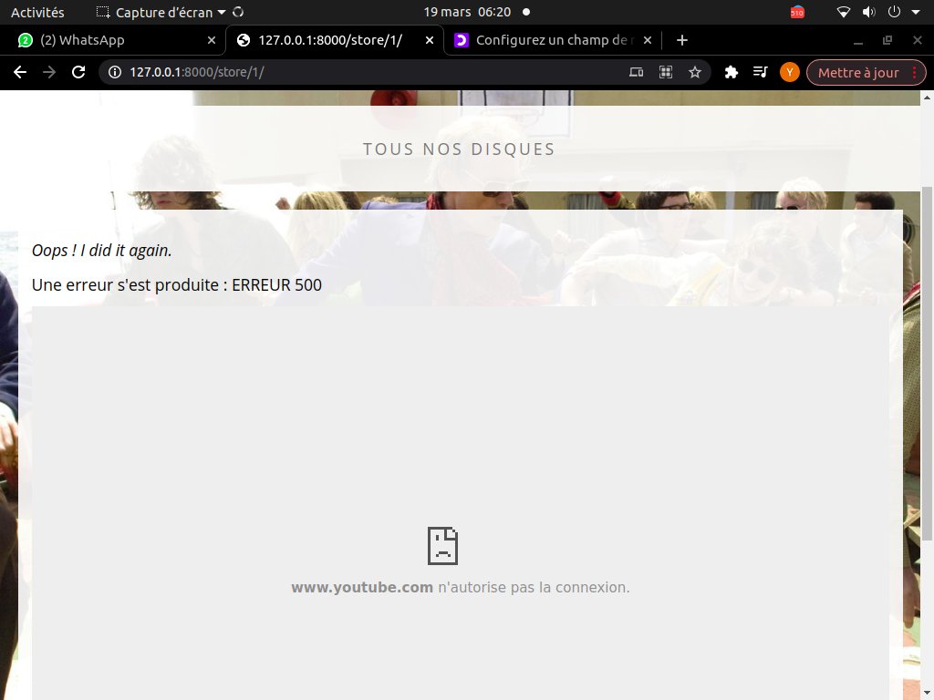Click the Mettre à jour update button

(857, 73)
